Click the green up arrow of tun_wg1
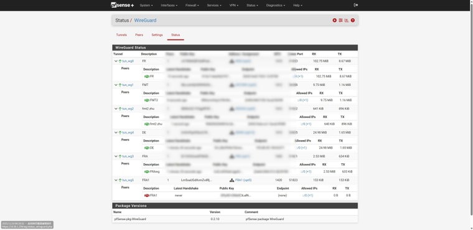This screenshot has height=230, width=473. tap(120, 85)
